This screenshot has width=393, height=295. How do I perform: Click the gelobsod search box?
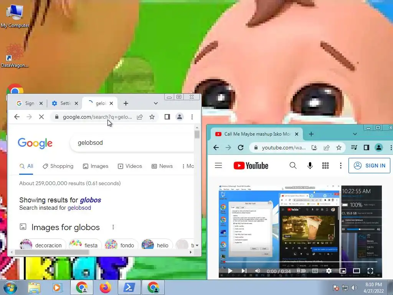tap(132, 143)
